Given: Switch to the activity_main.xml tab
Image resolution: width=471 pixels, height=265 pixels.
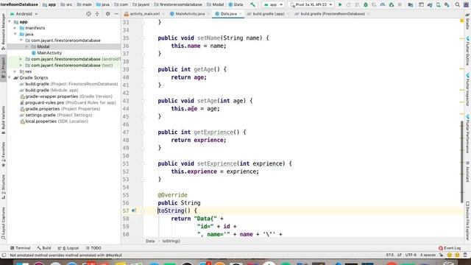Looking at the screenshot, I should [x=144, y=14].
